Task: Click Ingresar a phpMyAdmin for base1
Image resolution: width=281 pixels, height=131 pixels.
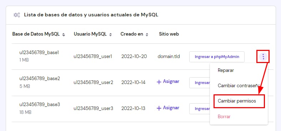Action: click(x=217, y=57)
